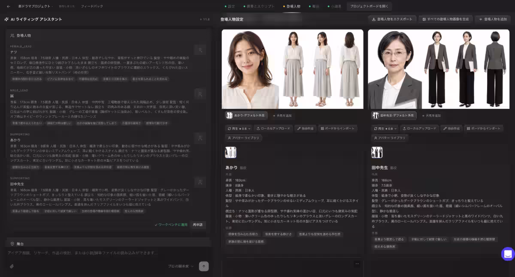Select 田中先生・デフォルト外見 appearance chip
Screen dimensions: 515x277
[394, 115]
